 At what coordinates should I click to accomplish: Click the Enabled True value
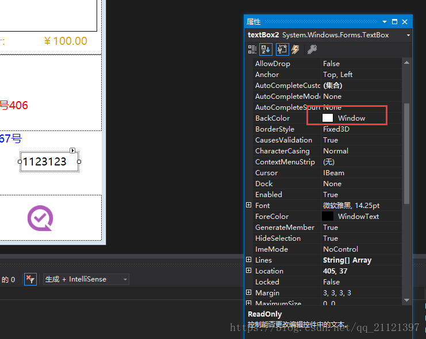click(x=331, y=194)
